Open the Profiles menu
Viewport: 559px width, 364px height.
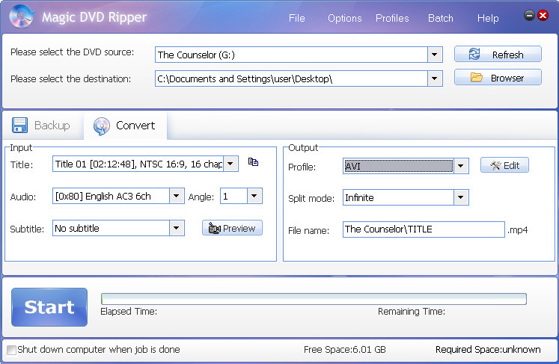pos(392,18)
